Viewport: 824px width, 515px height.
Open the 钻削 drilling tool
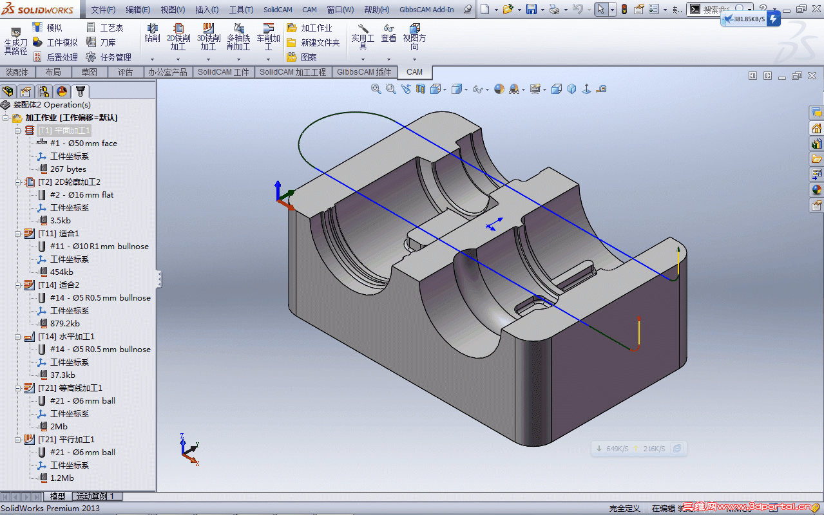tap(153, 32)
